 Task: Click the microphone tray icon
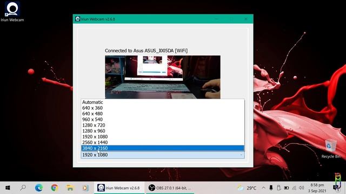[x=271, y=188]
